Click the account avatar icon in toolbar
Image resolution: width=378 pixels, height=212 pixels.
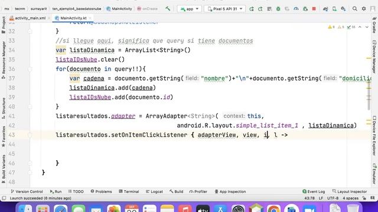click(x=373, y=9)
